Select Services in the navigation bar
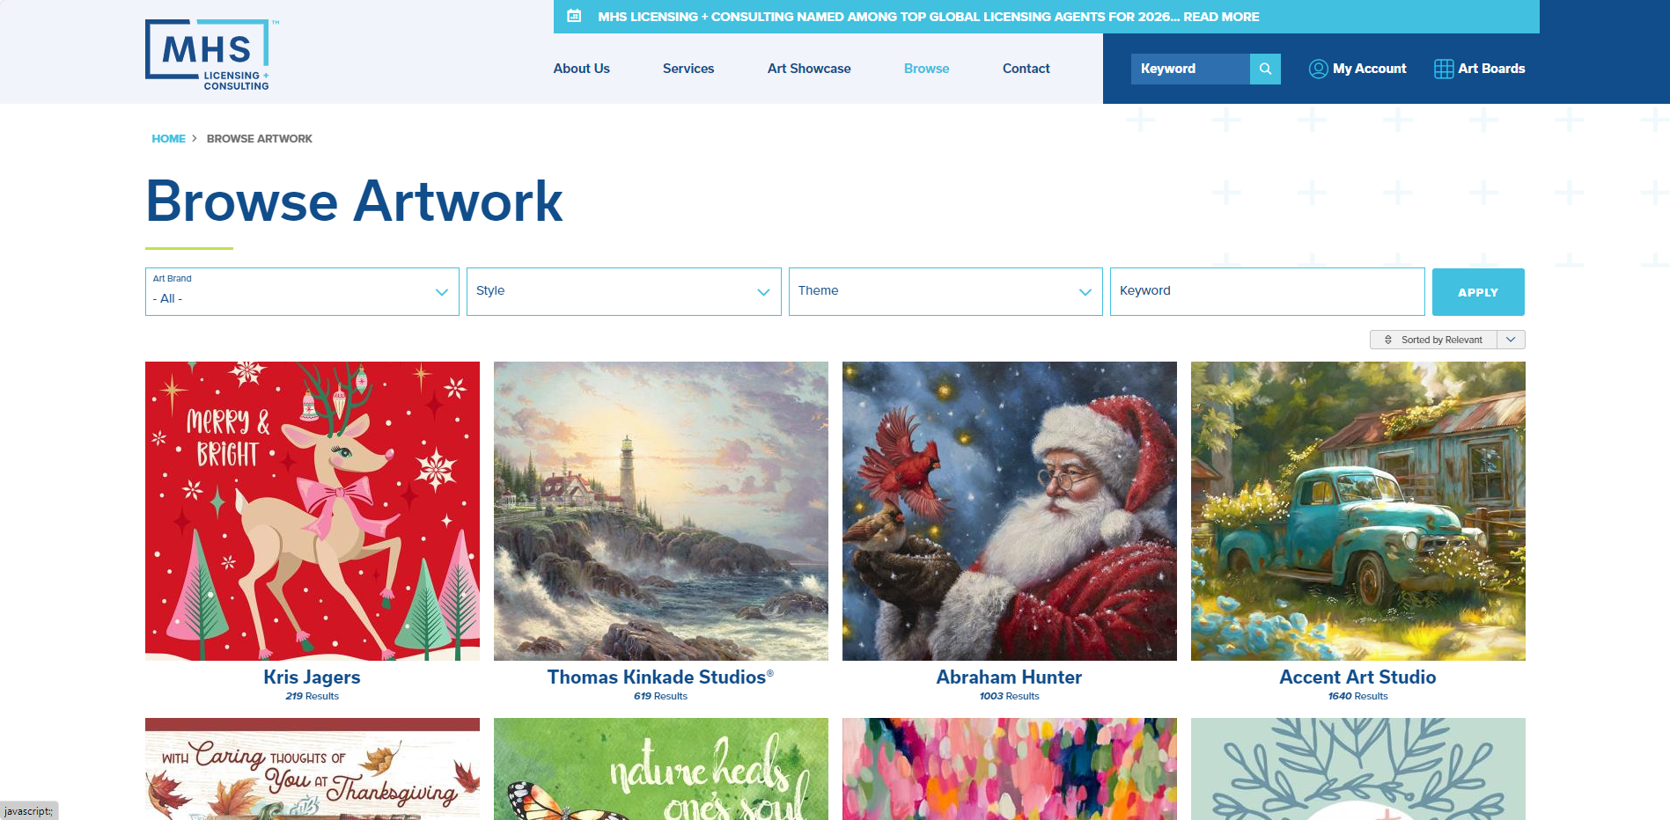The height and width of the screenshot is (820, 1670). pos(688,69)
